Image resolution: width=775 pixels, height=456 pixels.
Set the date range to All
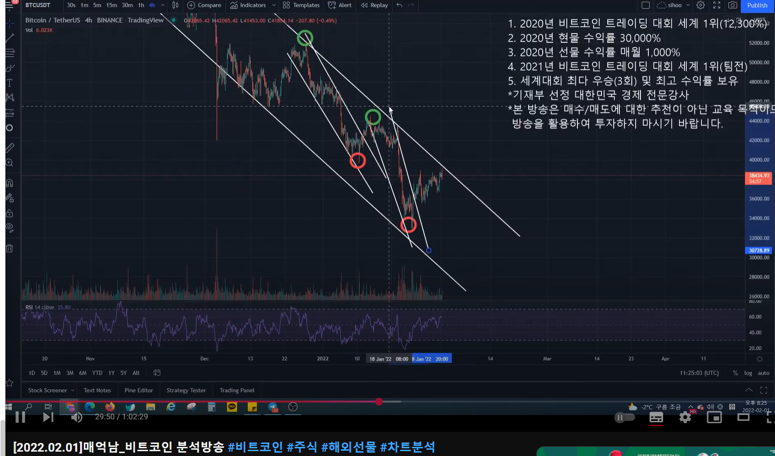pos(136,373)
